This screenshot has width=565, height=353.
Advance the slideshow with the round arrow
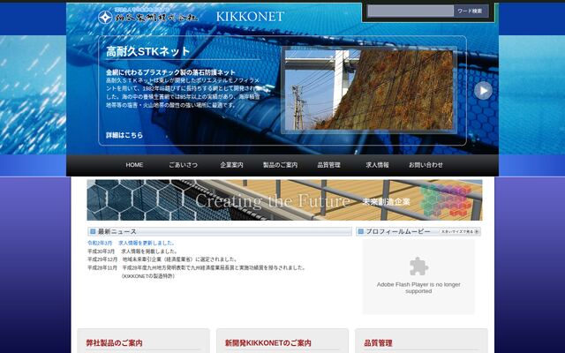(x=483, y=91)
